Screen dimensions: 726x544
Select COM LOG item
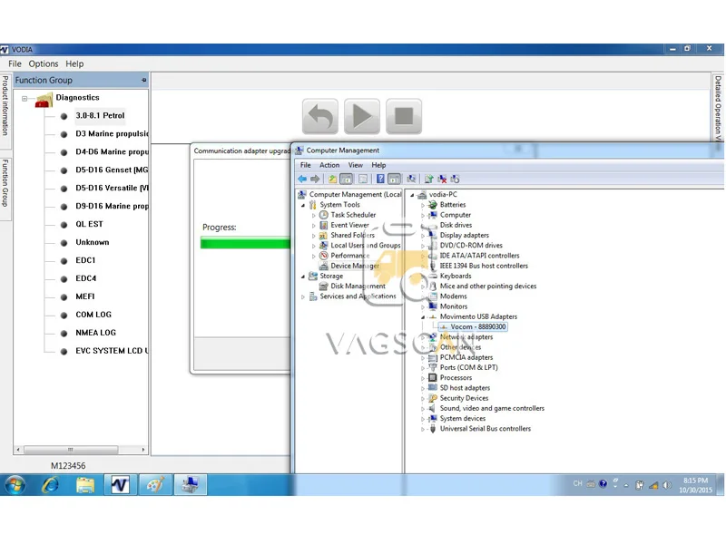(x=93, y=315)
